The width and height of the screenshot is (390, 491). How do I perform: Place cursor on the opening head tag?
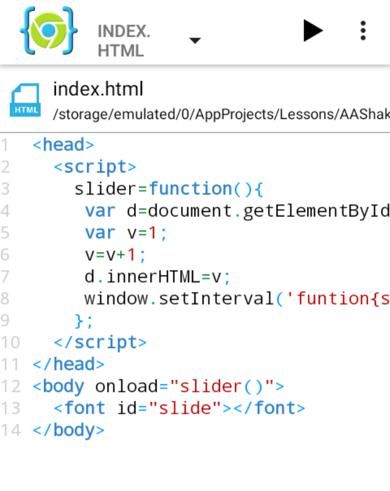click(x=63, y=145)
